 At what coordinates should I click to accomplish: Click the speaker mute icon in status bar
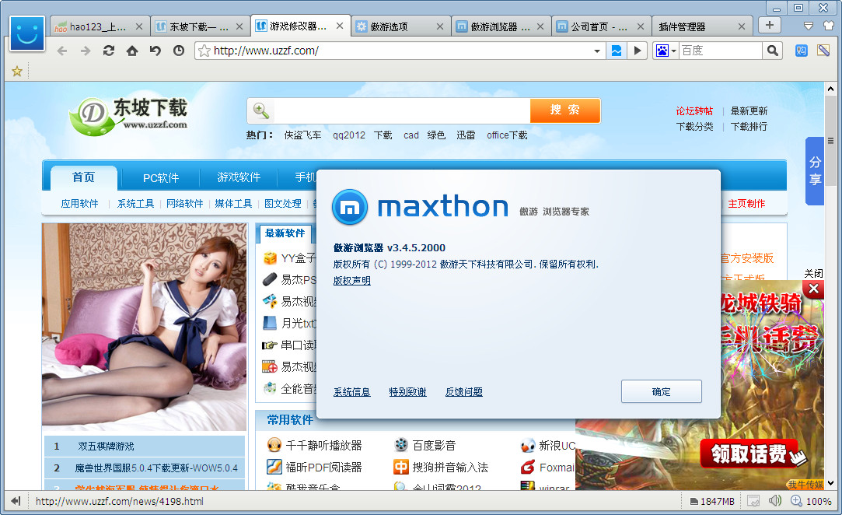775,501
